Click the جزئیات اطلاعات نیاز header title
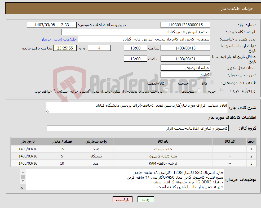This screenshot has width=261, height=208. point(237,8)
